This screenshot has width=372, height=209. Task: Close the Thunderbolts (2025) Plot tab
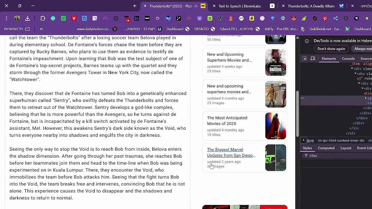click(145, 6)
